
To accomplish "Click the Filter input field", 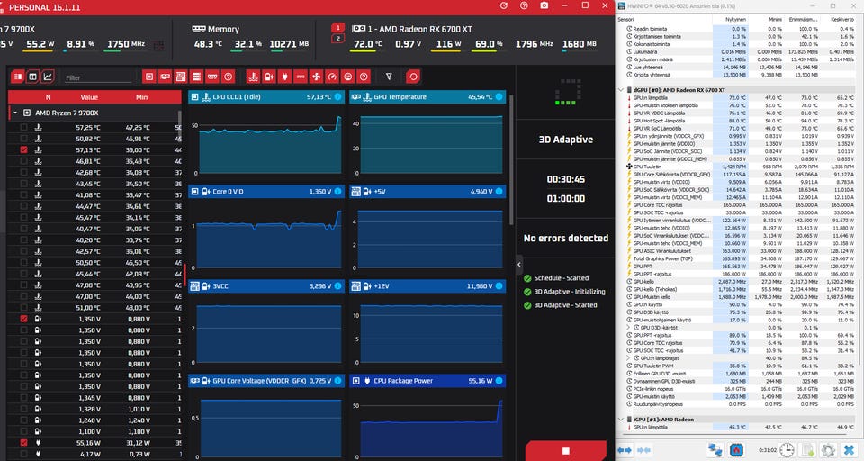I will point(97,77).
